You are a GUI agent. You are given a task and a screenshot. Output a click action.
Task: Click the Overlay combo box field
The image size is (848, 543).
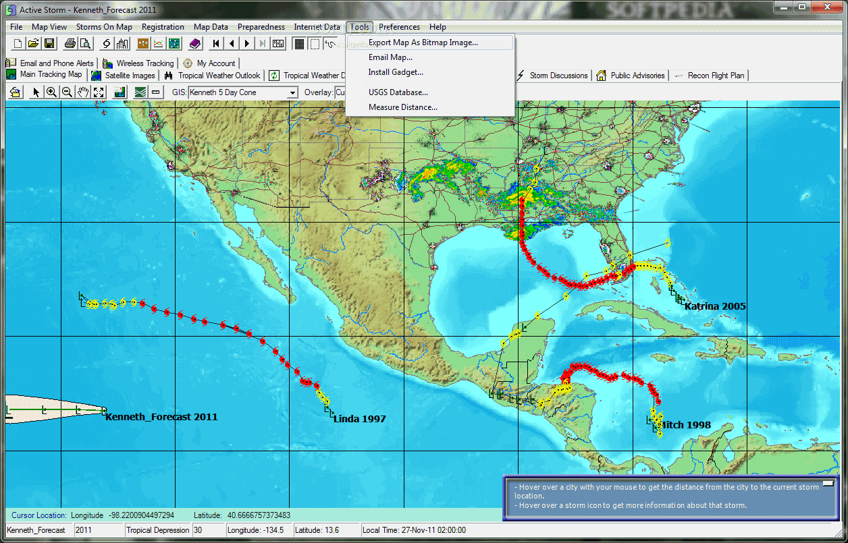(340, 92)
